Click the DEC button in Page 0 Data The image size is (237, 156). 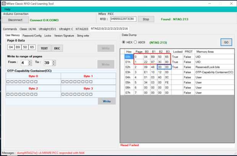coord(57,48)
